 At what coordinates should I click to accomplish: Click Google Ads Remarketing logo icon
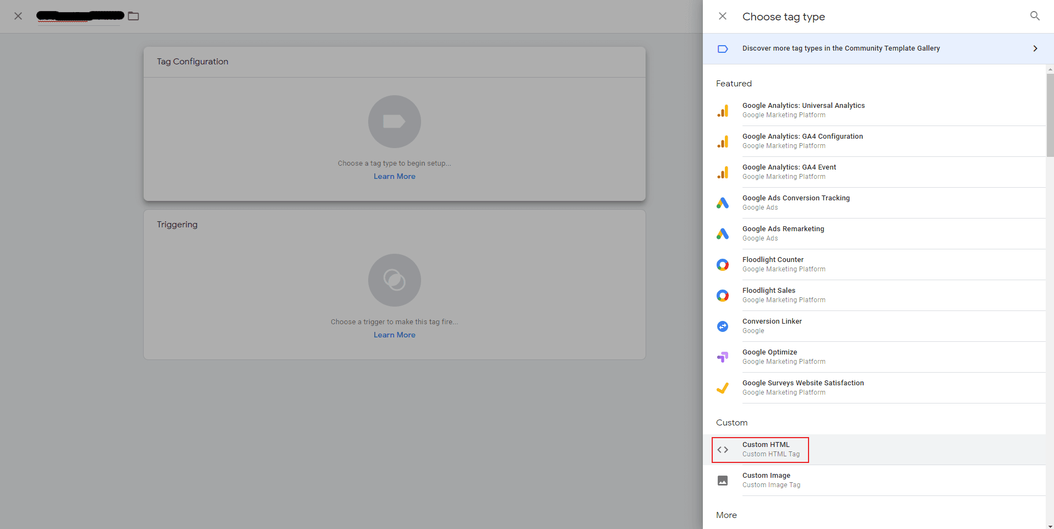click(x=723, y=234)
